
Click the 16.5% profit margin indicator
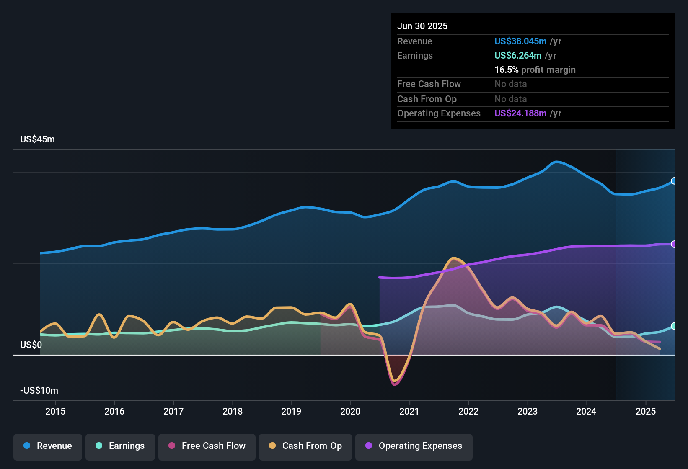point(535,70)
